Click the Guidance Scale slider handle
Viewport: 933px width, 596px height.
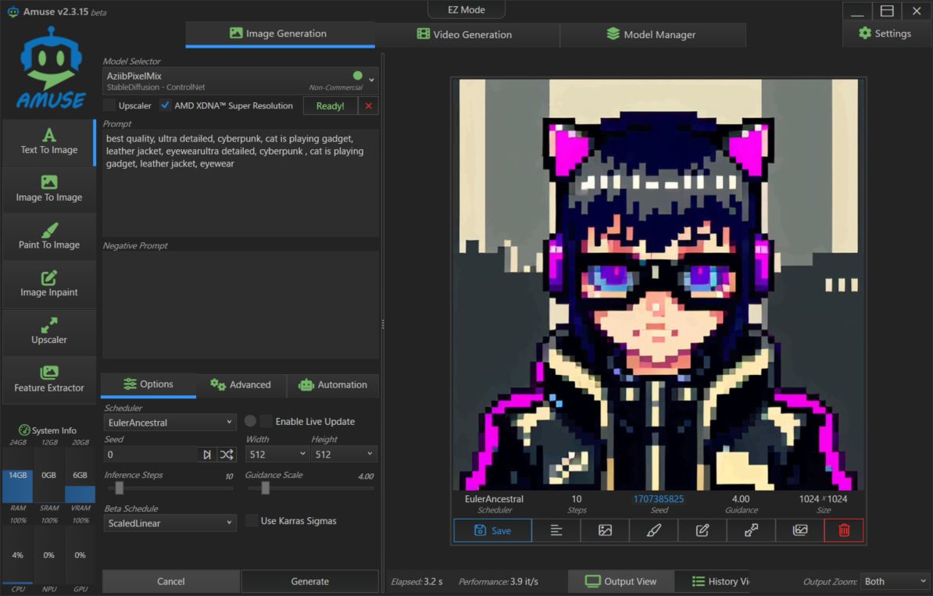click(x=266, y=488)
